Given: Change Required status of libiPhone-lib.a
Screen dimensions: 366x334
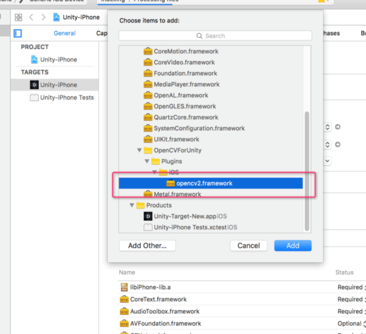Looking at the screenshot, I should point(352,287).
